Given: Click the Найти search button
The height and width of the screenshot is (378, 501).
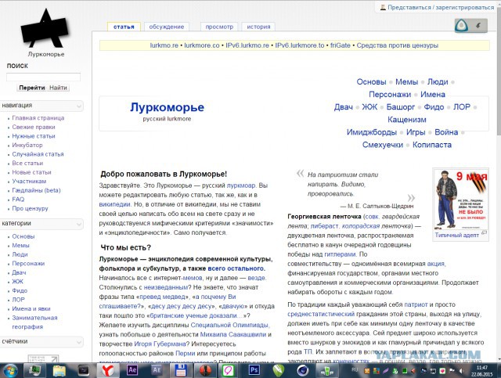Looking at the screenshot, I should (58, 88).
